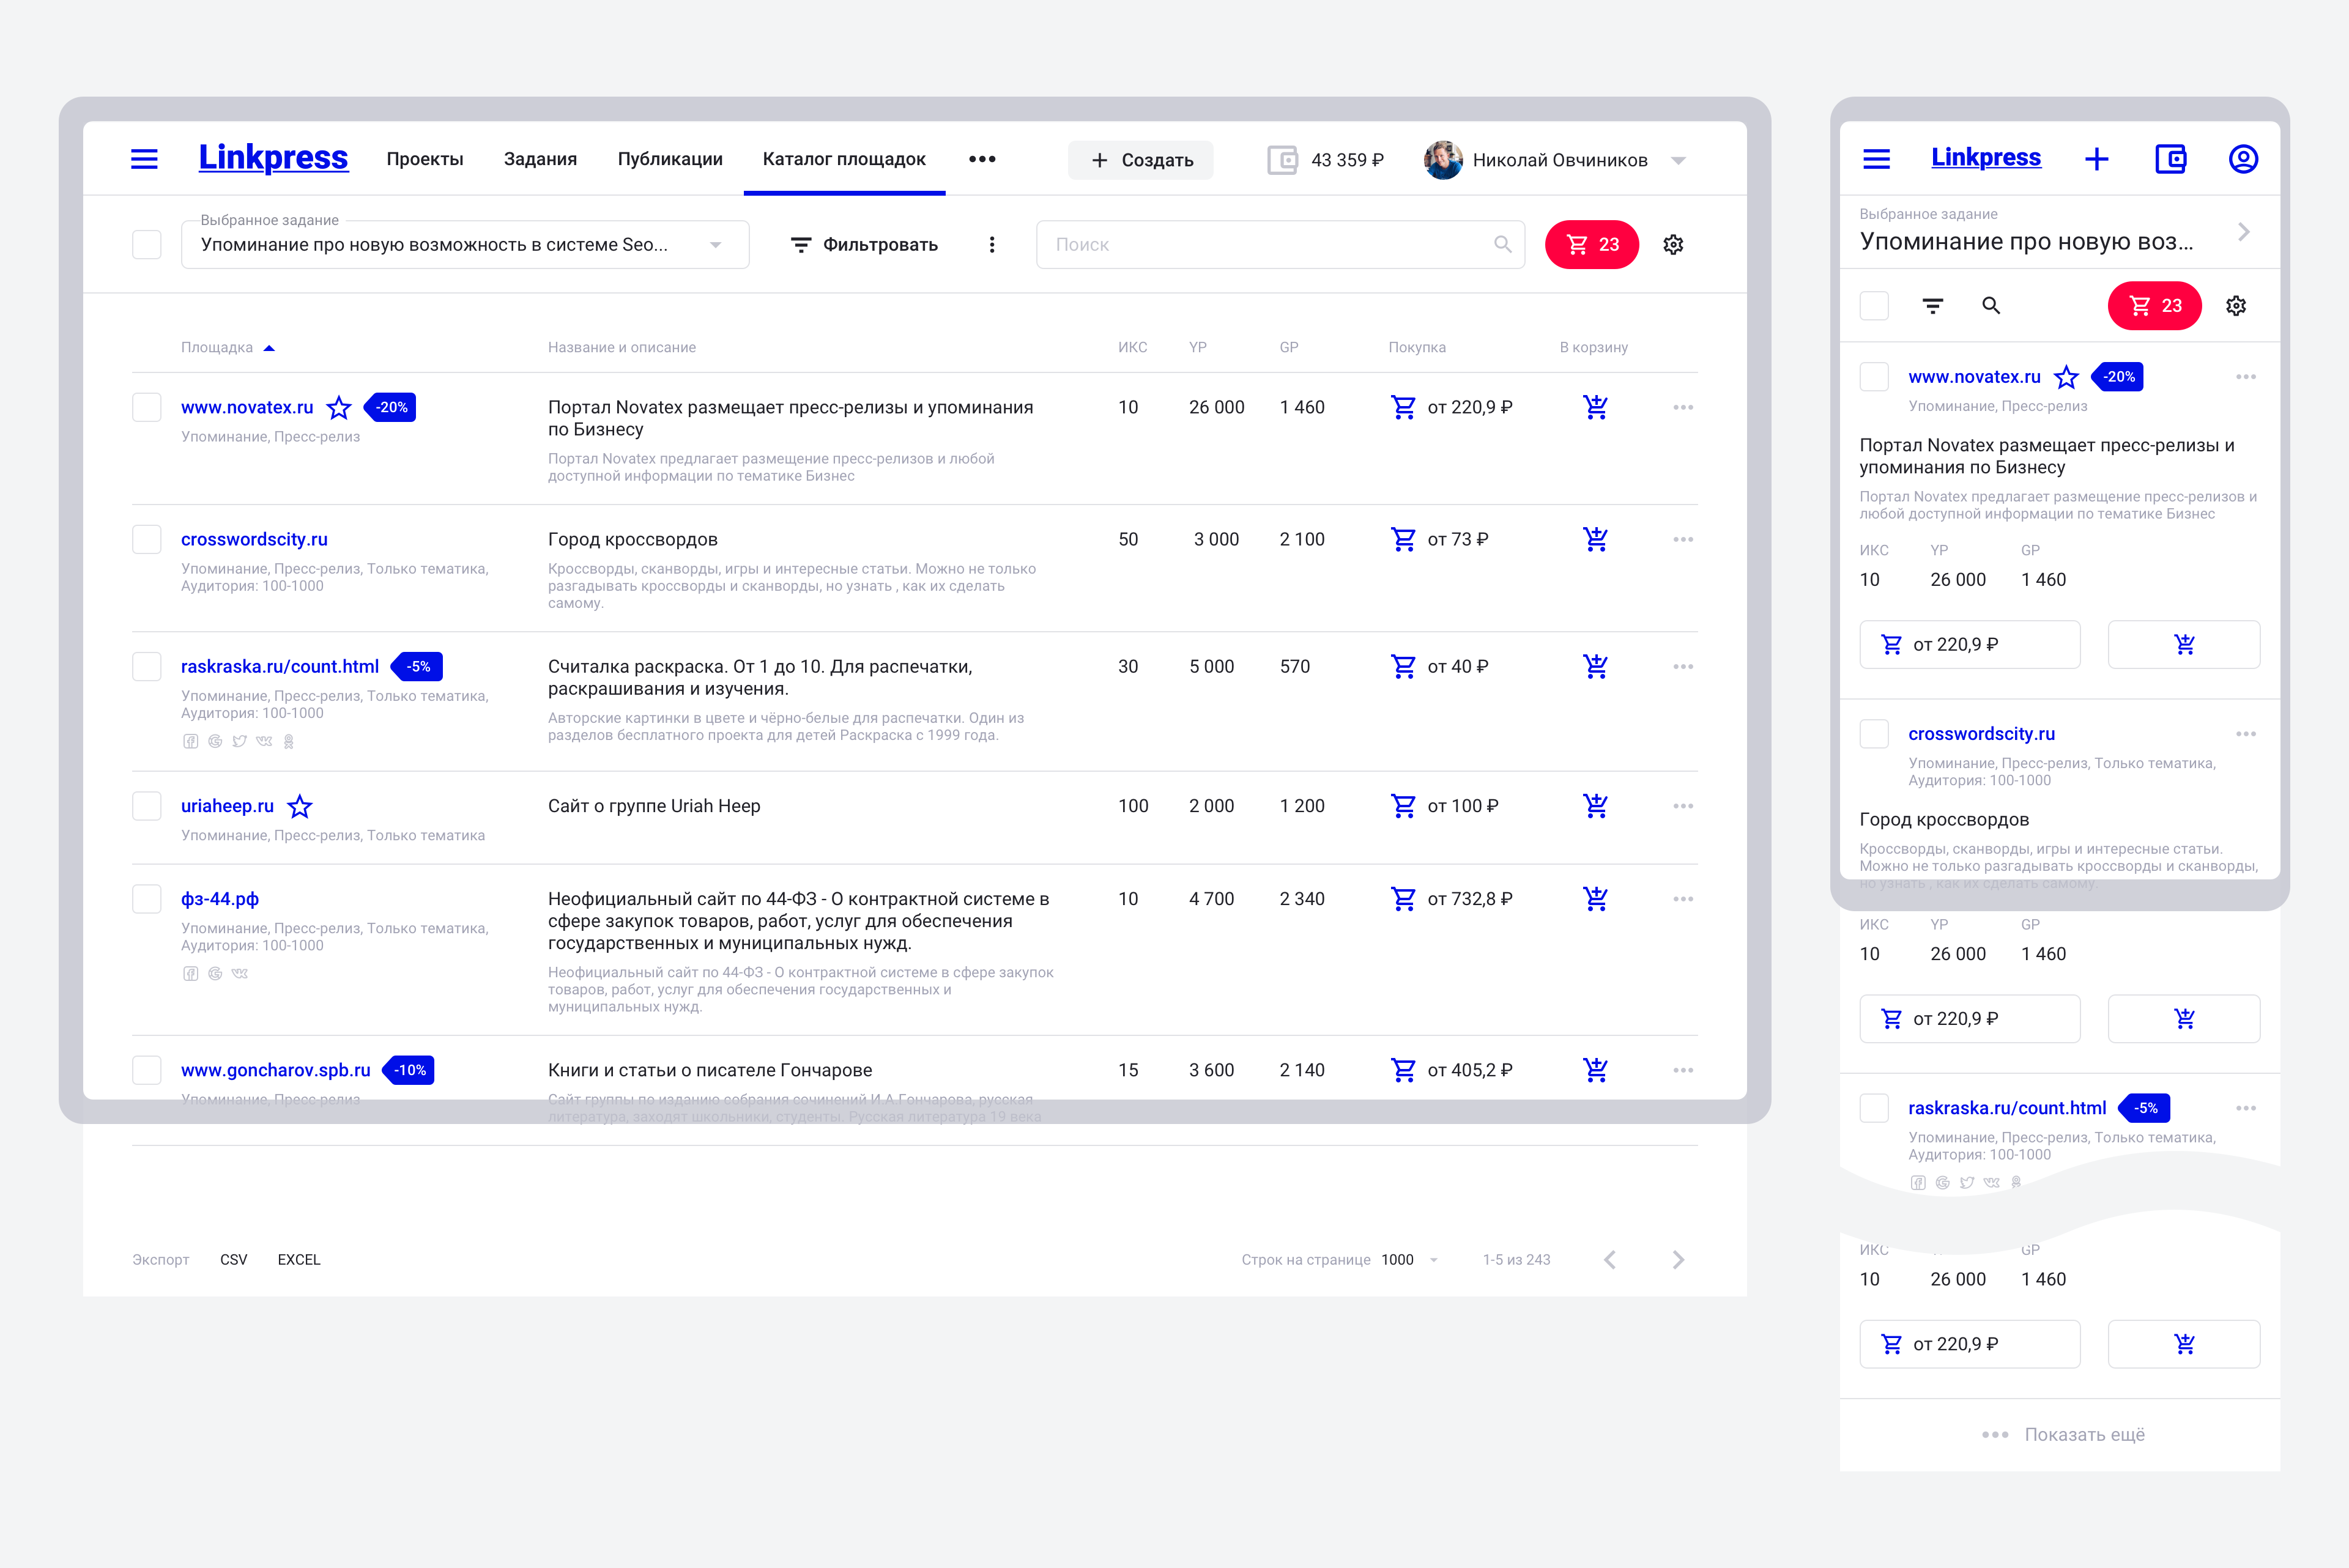The image size is (2349, 1568).
Task: Select the фз-44.рф row checkbox
Action: 147,899
